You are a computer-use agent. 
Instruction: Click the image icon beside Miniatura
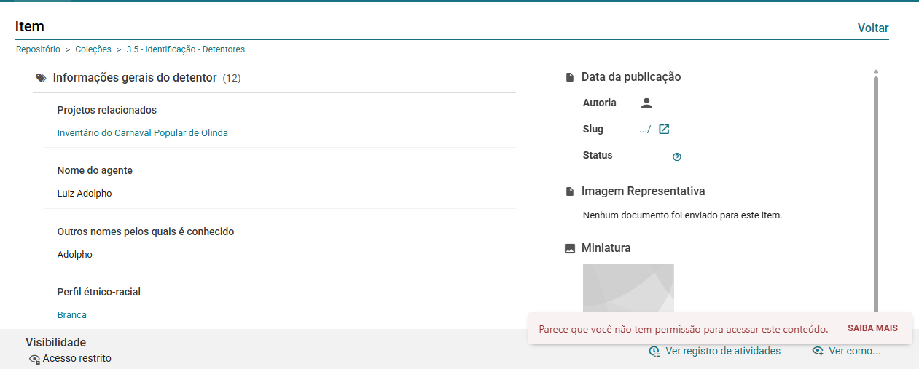570,248
